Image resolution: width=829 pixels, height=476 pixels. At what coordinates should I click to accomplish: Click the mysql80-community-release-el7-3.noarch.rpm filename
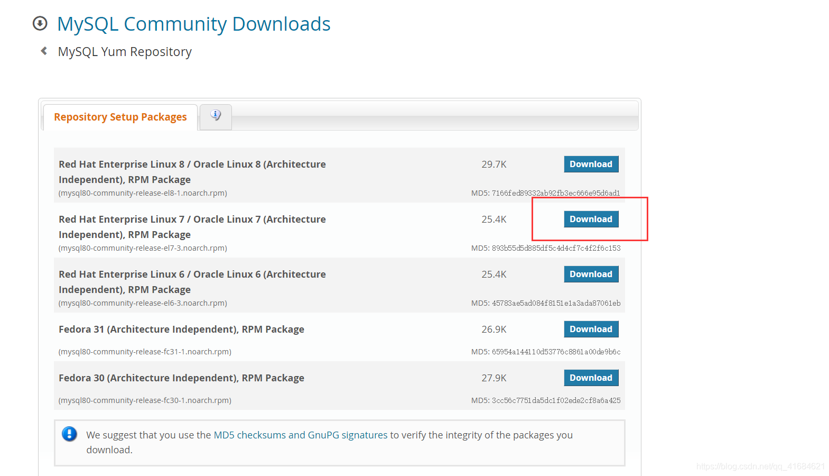point(143,248)
